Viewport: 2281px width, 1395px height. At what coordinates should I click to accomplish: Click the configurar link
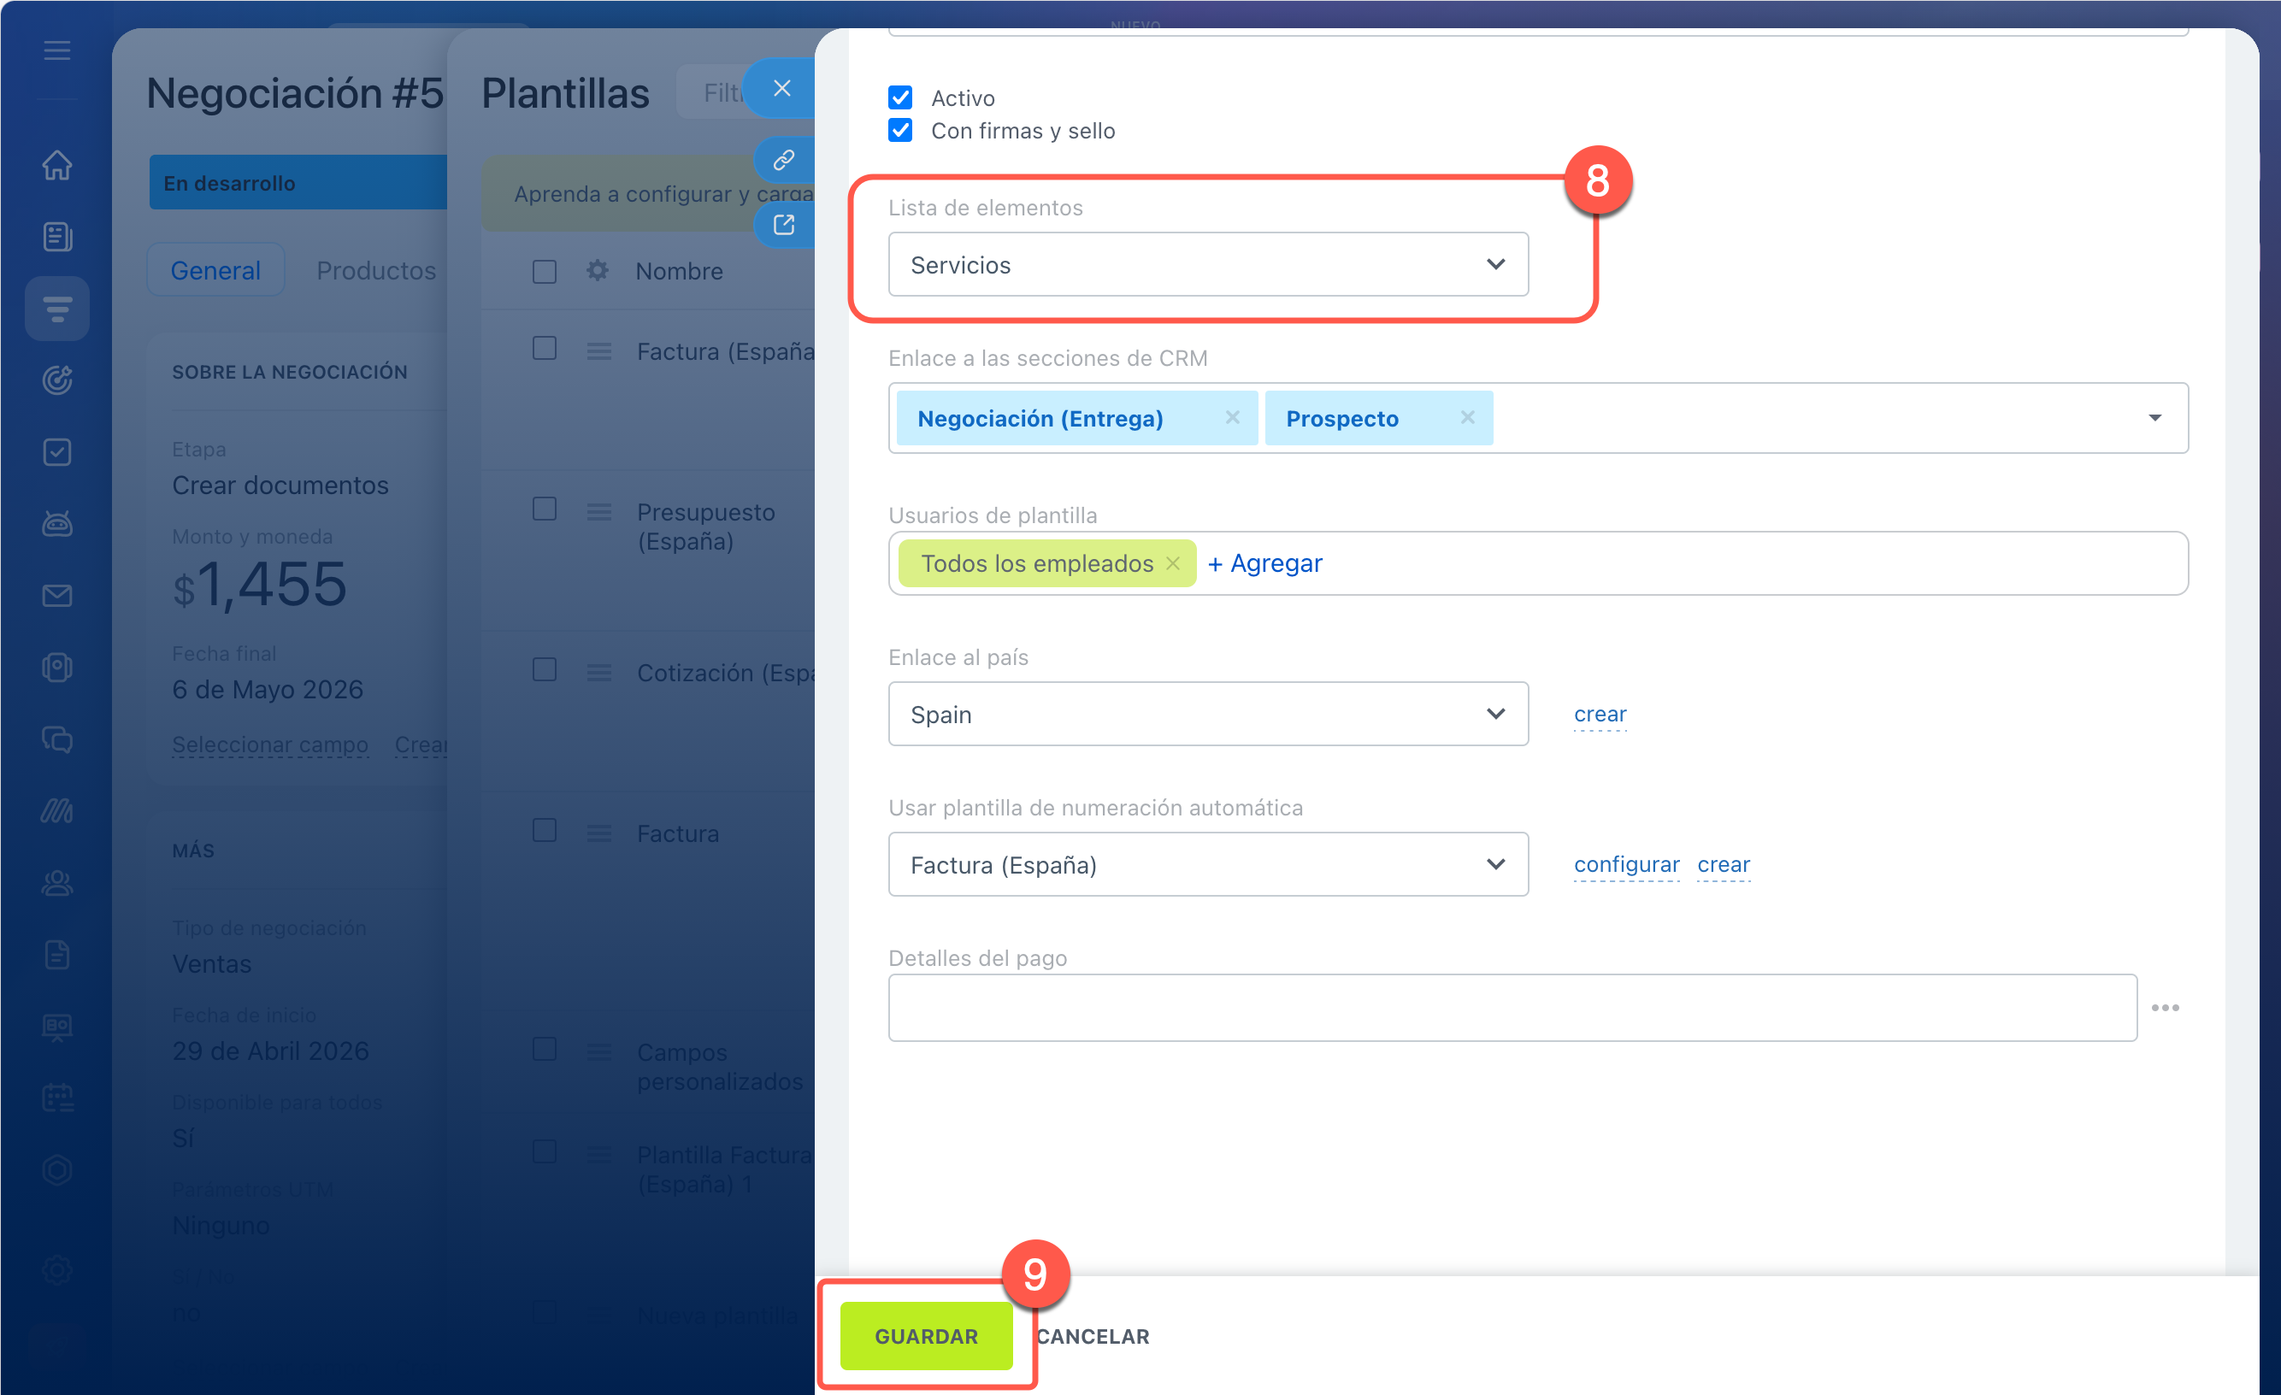point(1625,864)
